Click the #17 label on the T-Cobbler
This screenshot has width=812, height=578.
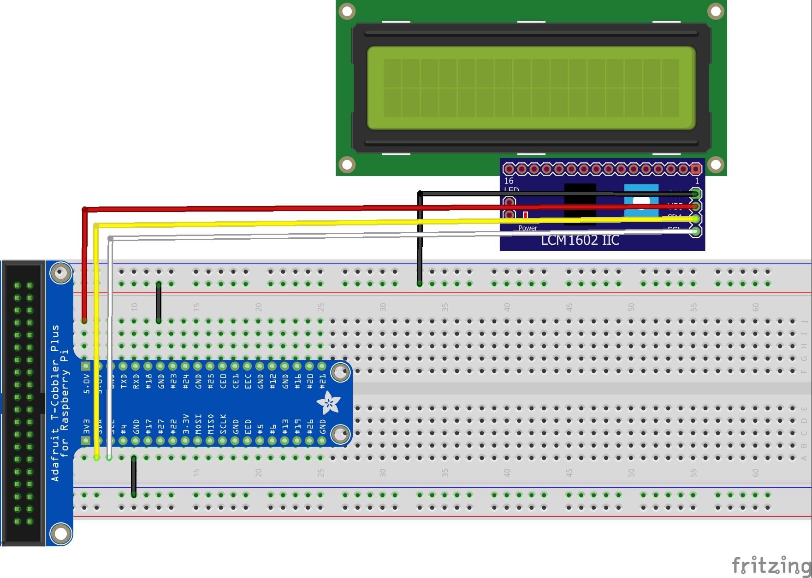click(x=148, y=426)
